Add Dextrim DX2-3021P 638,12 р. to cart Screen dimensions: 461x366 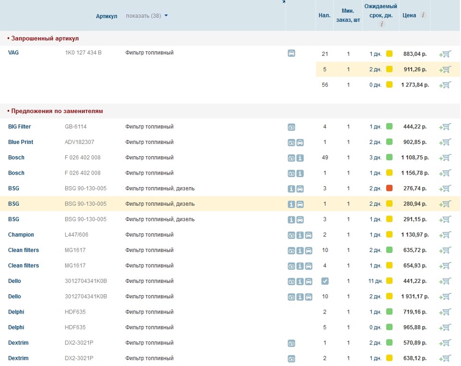(445, 358)
